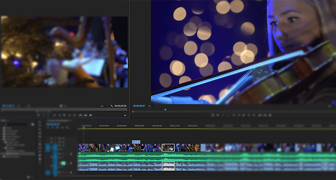
Task: Click Drag Video Only icon in Source monitor
Action: click(x=61, y=106)
